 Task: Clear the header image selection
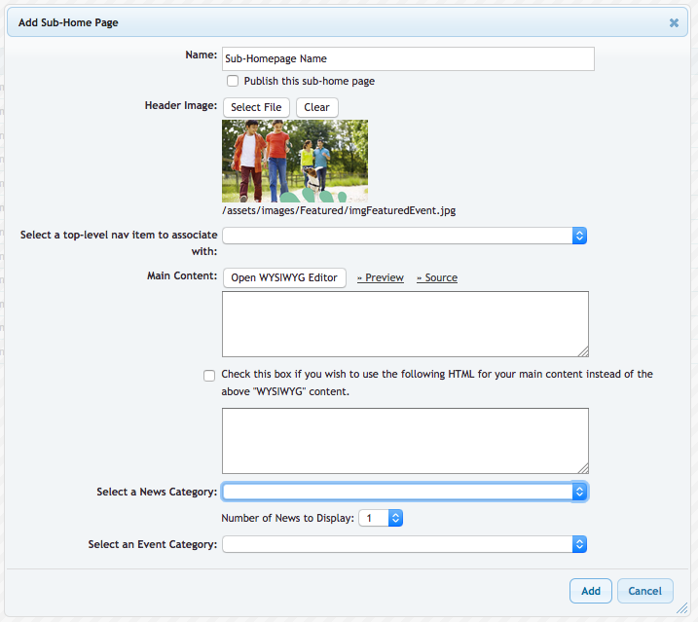point(316,107)
